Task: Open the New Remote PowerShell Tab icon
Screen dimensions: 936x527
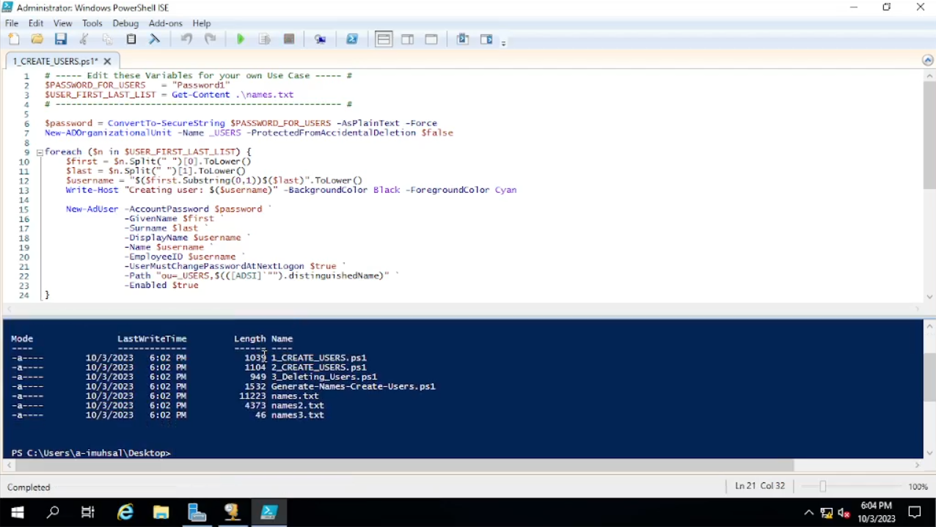Action: [321, 40]
